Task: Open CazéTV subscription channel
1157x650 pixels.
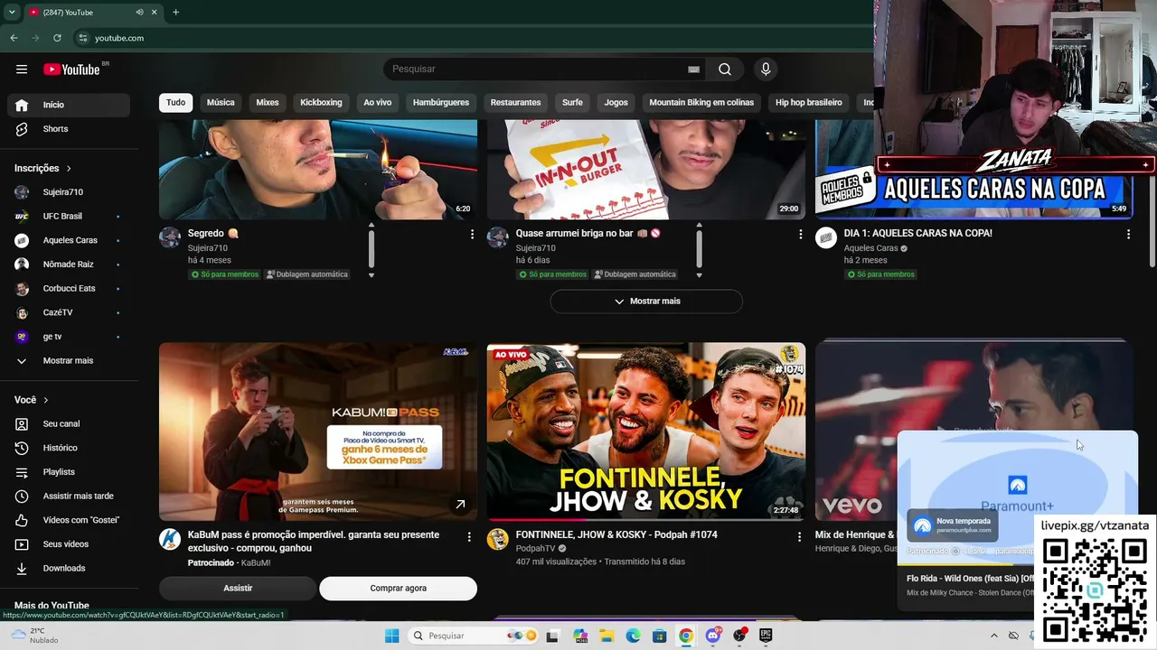Action: coord(69,312)
